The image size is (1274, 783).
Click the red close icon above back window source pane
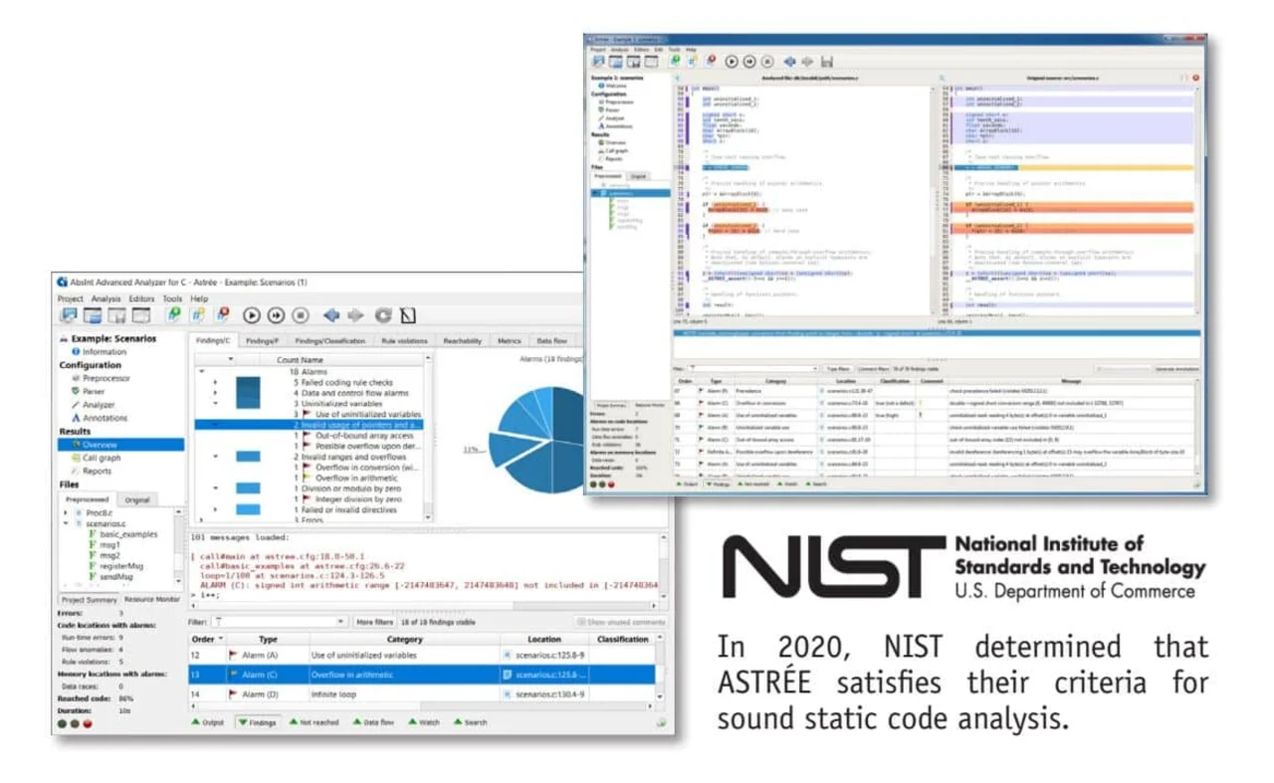pyautogui.click(x=1196, y=78)
